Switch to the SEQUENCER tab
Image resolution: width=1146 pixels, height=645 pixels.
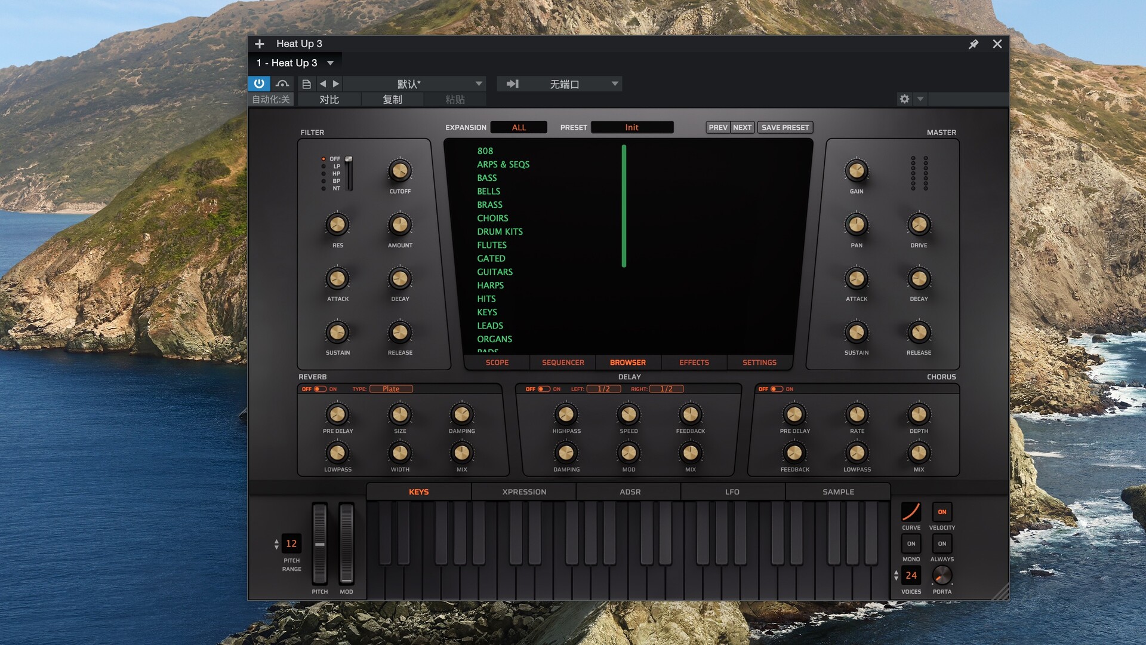[x=563, y=363]
